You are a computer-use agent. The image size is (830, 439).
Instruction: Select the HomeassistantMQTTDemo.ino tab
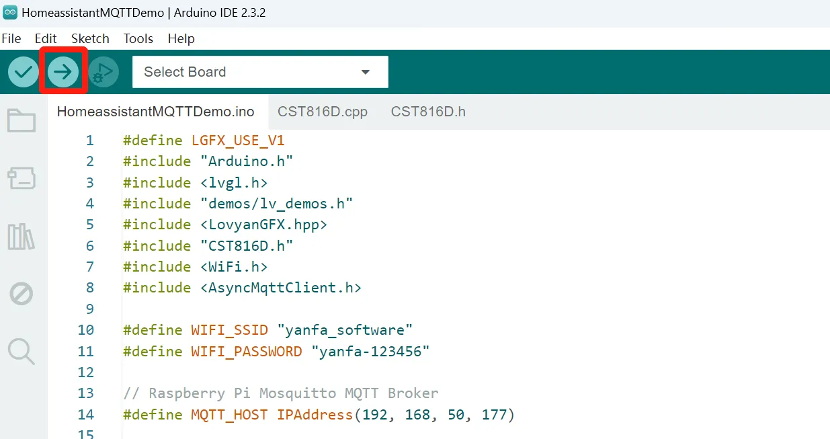(x=156, y=112)
